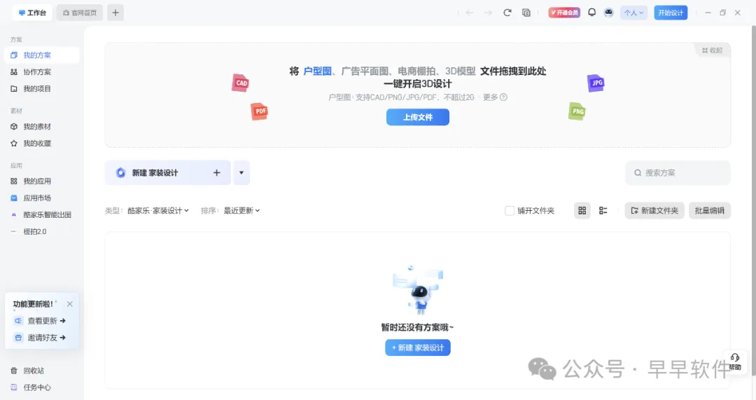Click 邀请好友 link
The image size is (756, 400).
click(40, 338)
